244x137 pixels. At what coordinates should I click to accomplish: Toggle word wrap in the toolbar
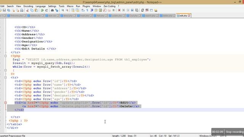(x=83, y=10)
